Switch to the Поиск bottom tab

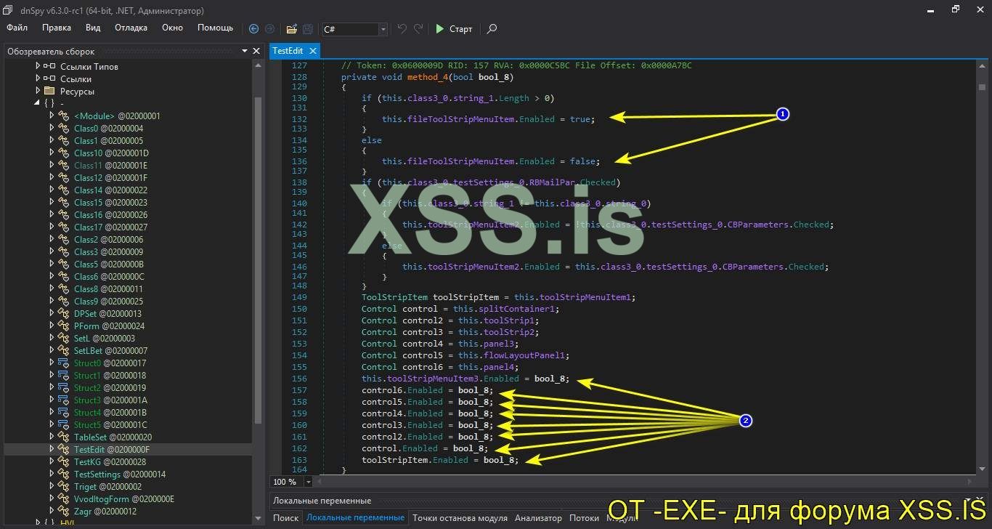(286, 518)
